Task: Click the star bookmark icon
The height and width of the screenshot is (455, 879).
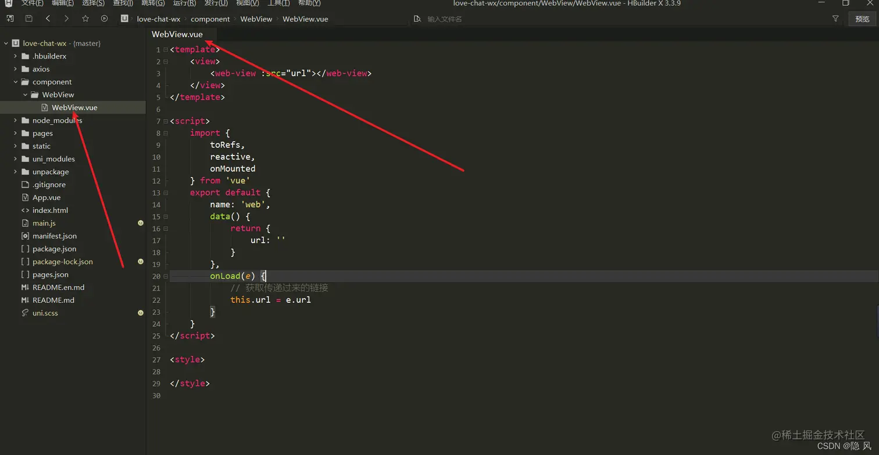Action: pos(85,19)
